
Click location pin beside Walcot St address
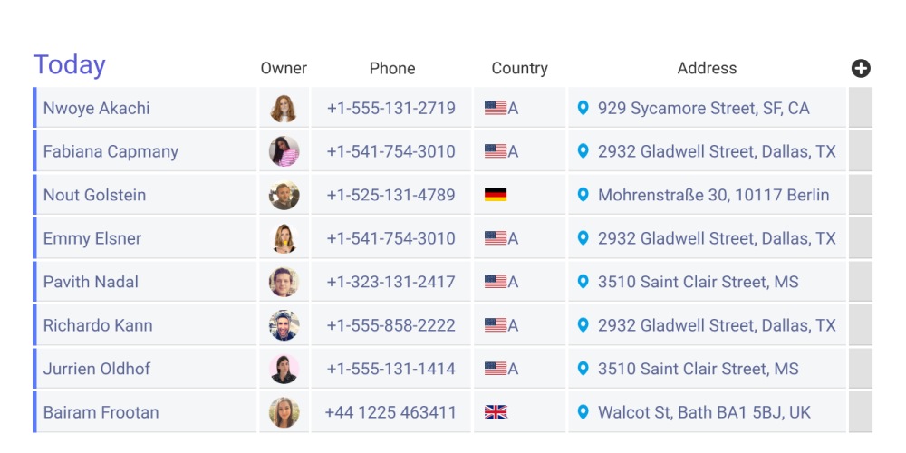click(583, 412)
